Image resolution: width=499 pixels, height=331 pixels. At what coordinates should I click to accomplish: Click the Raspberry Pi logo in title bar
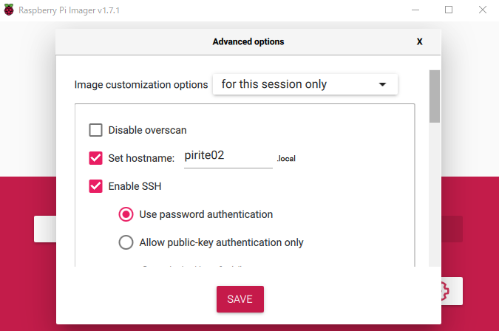8,10
